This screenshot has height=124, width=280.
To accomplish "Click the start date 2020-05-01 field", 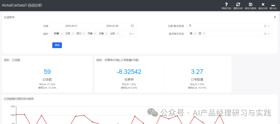I will [x=71, y=26].
